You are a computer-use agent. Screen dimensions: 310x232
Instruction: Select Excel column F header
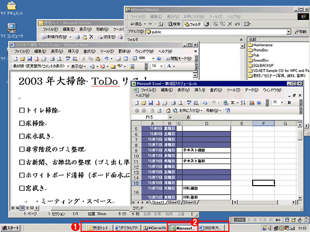[x=263, y=124]
